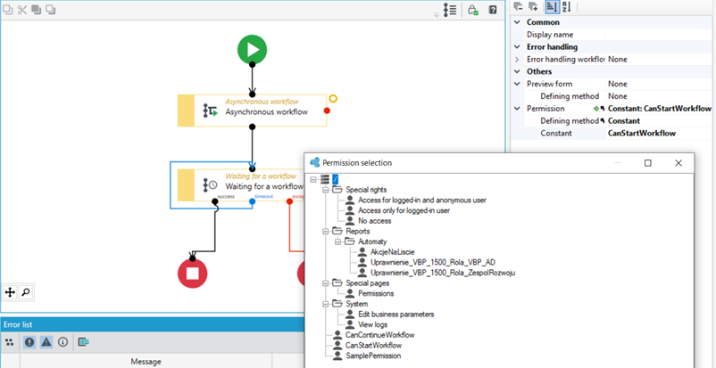The image size is (716, 368).
Task: Expand all property categories icon
Action: (x=532, y=6)
